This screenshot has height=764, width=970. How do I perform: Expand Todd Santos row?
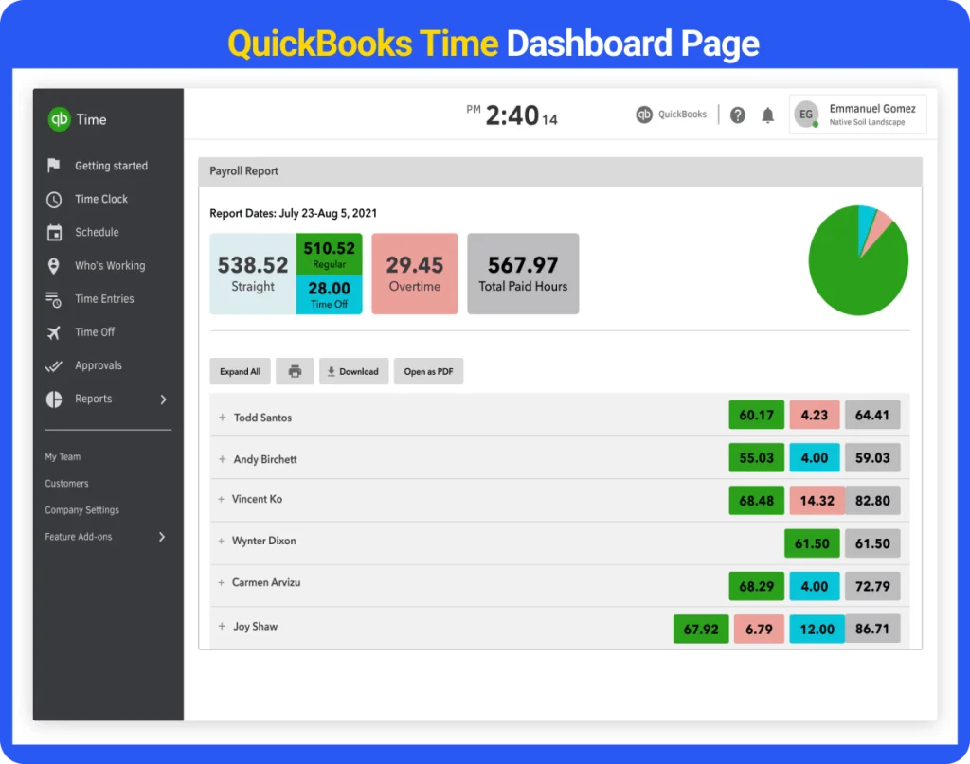222,418
